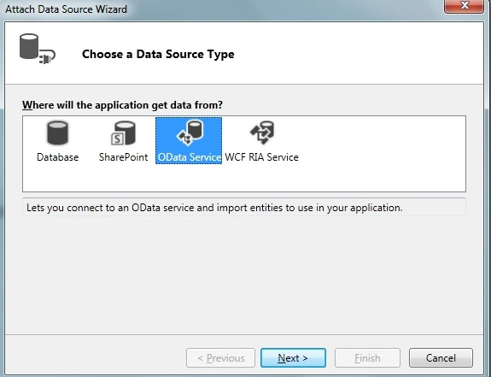
Task: Click the 'Where will the application get data from?' label
Action: [x=122, y=105]
